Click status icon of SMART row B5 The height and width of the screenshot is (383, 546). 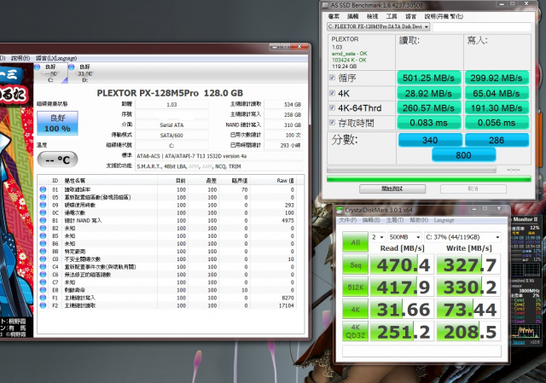44,236
